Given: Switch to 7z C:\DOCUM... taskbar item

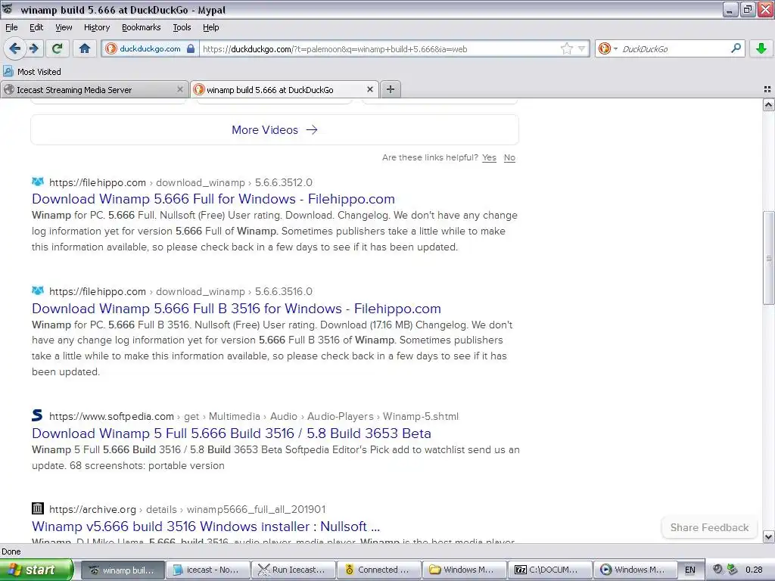Looking at the screenshot, I should 550,570.
